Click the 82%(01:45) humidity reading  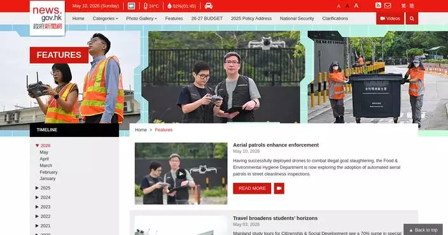[185, 6]
